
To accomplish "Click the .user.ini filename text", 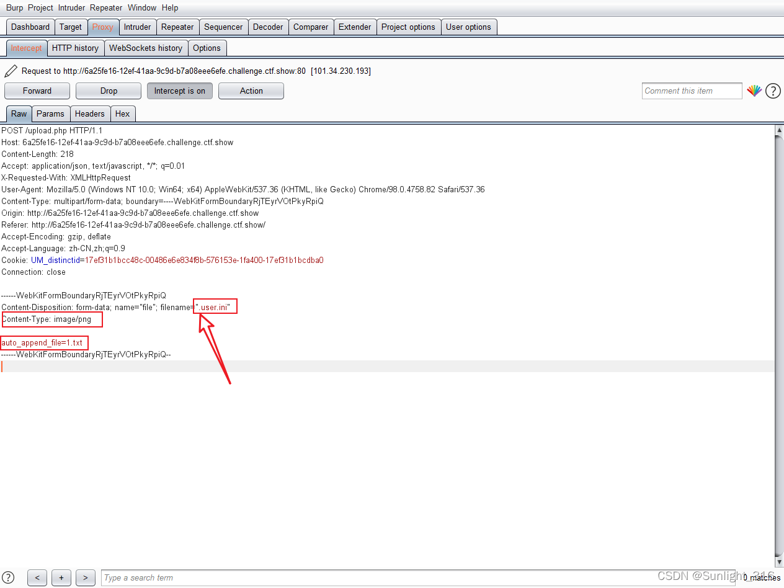I will tap(215, 307).
